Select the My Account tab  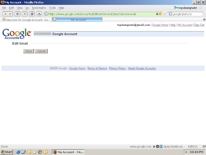click(77, 20)
